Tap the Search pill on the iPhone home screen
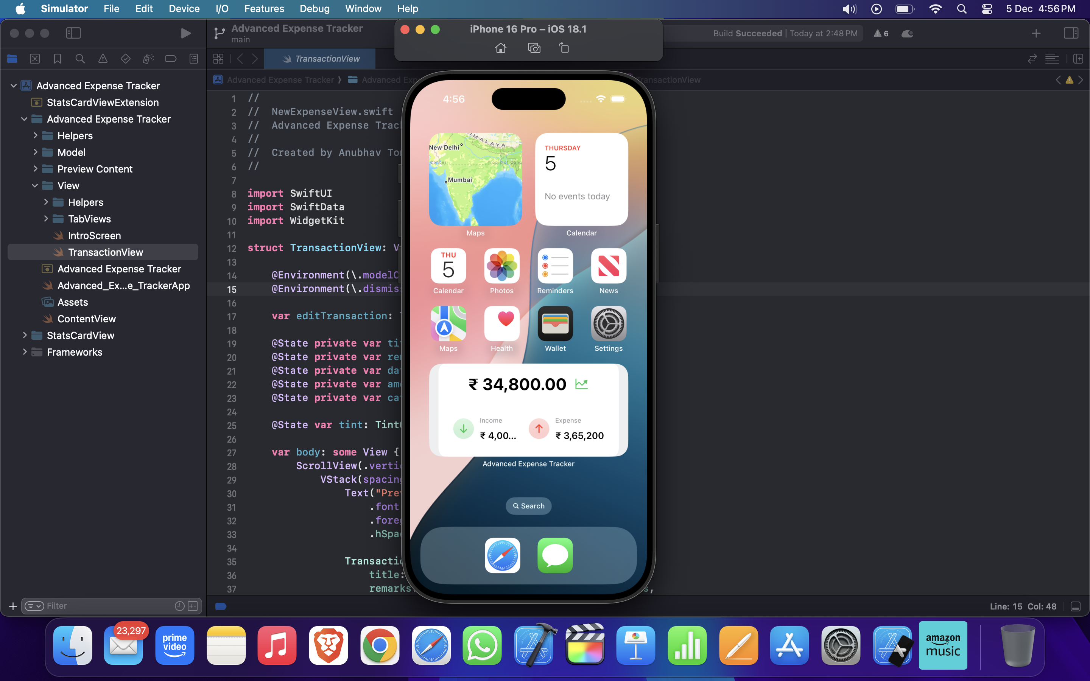This screenshot has height=681, width=1090. [528, 506]
